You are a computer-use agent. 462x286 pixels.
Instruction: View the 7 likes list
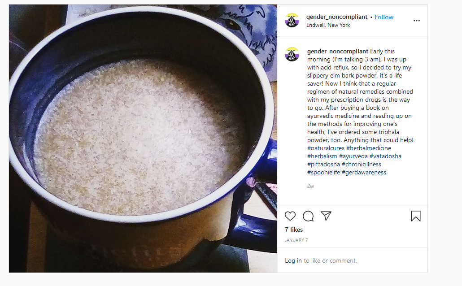(x=294, y=230)
